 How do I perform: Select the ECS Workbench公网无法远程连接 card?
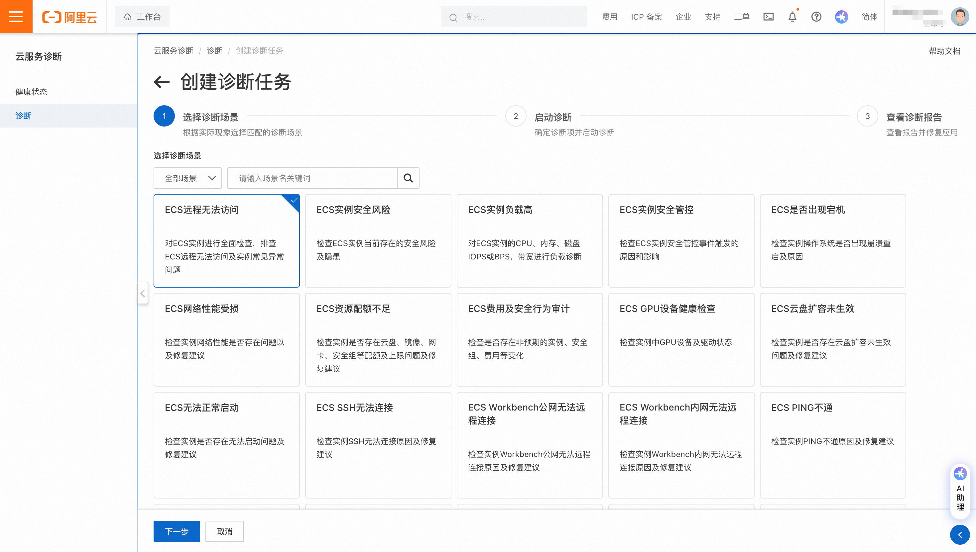(530, 445)
